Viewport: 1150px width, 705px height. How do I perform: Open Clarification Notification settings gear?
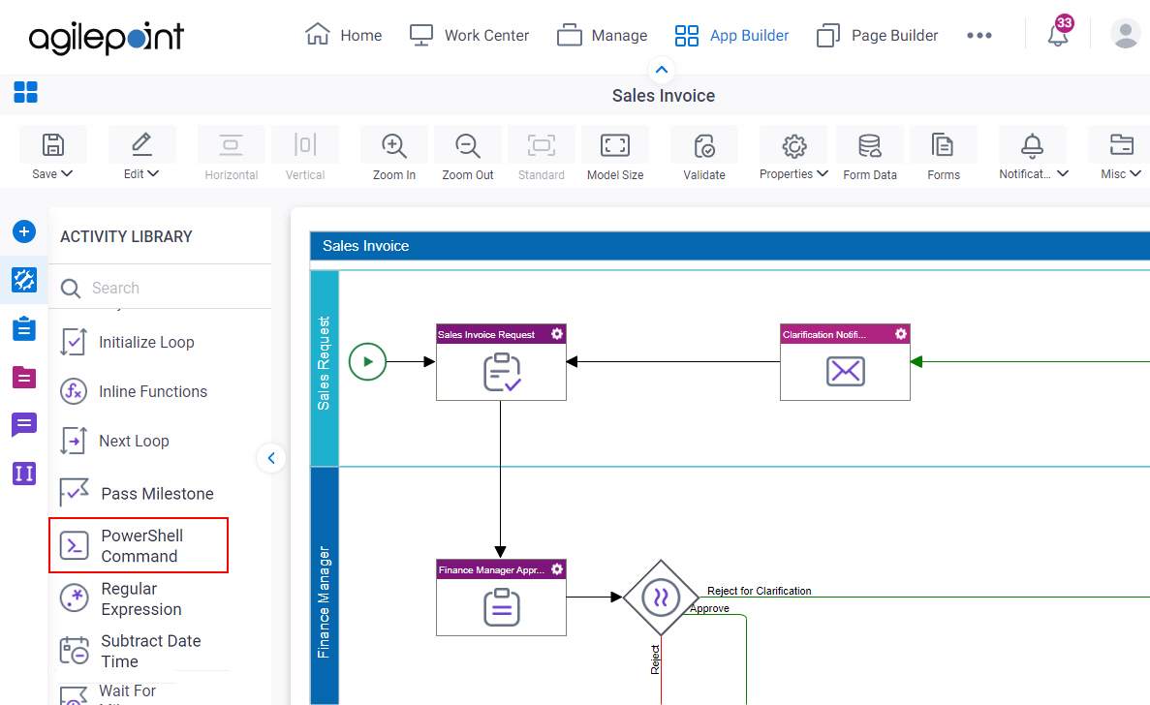[x=901, y=334]
